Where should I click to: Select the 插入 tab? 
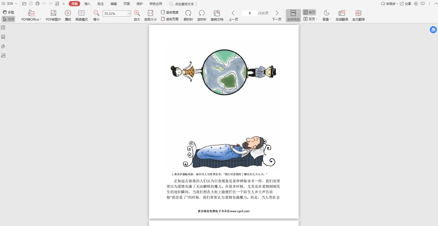click(88, 4)
